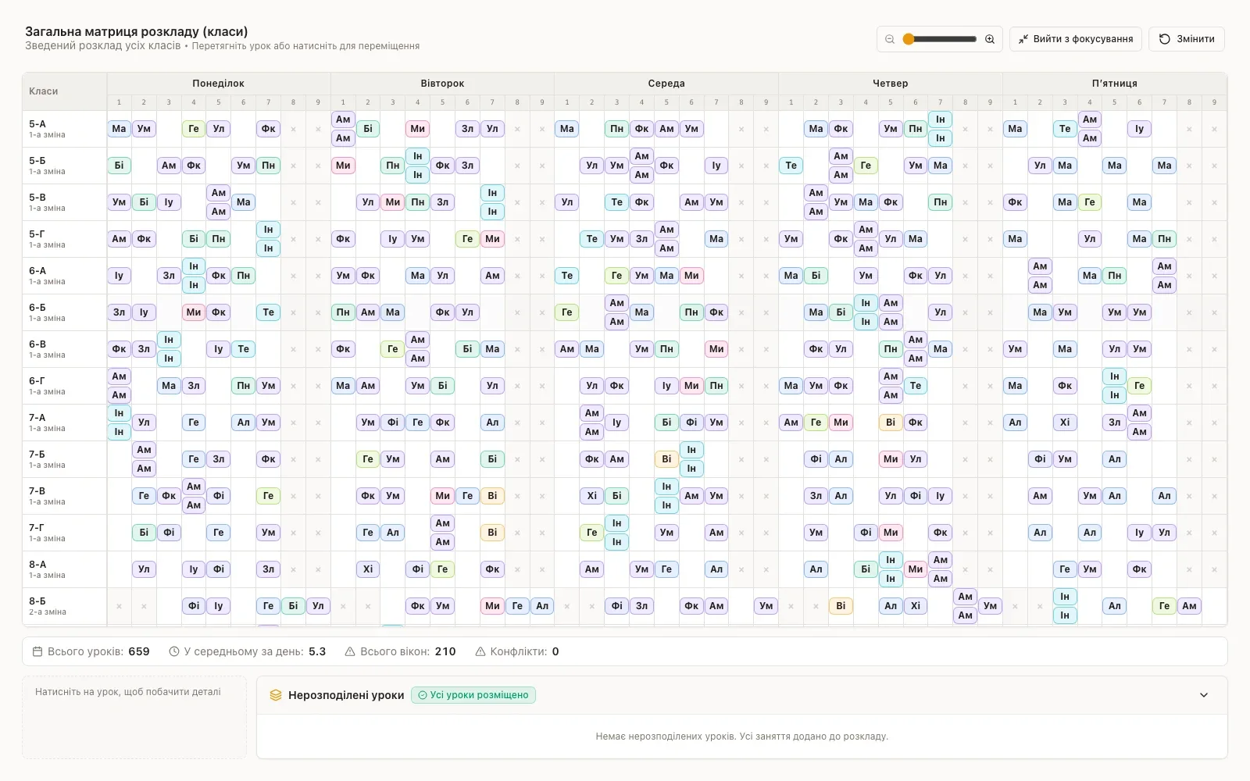1250x781 pixels.
Task: Select the П'ятниця day header
Action: 1115,84
